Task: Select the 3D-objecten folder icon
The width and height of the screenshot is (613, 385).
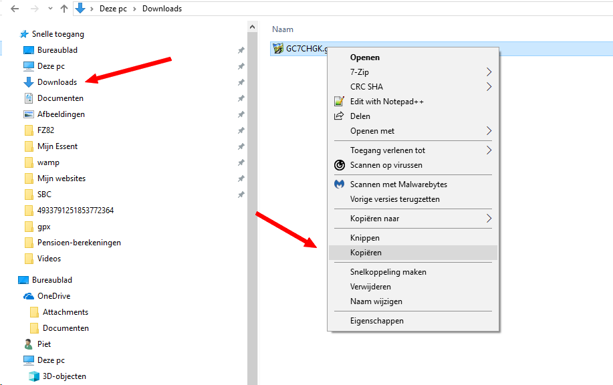Action: (34, 376)
